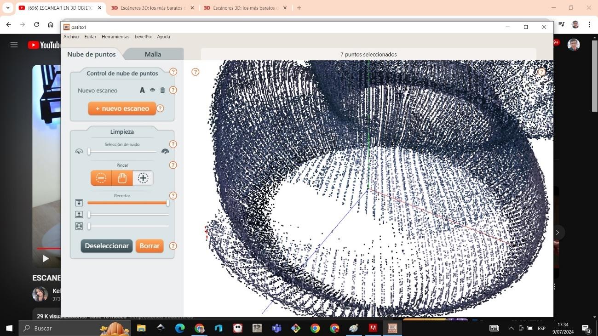Toggle visibility of Nuevo escaneo scan

click(x=152, y=91)
